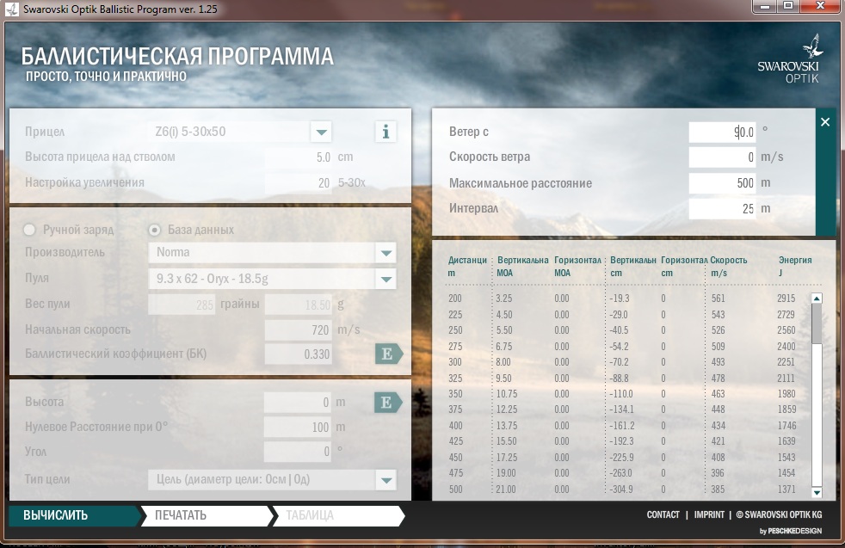Click the Java icon in title bar
Viewport: 845px width, 548px height.
pos(10,8)
